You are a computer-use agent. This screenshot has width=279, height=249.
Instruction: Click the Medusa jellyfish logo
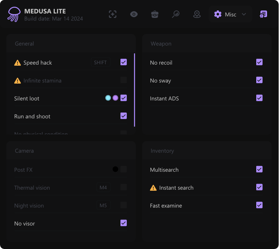point(14,15)
